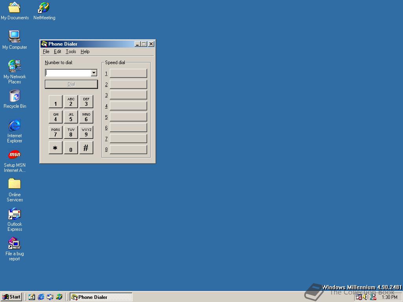403x302 pixels.
Task: Click the 1:30 PM taskbar clock
Action: (389, 297)
